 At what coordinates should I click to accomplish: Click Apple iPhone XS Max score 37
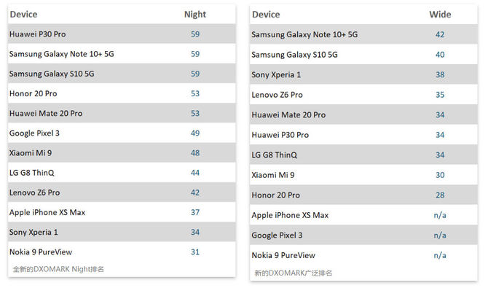(195, 212)
